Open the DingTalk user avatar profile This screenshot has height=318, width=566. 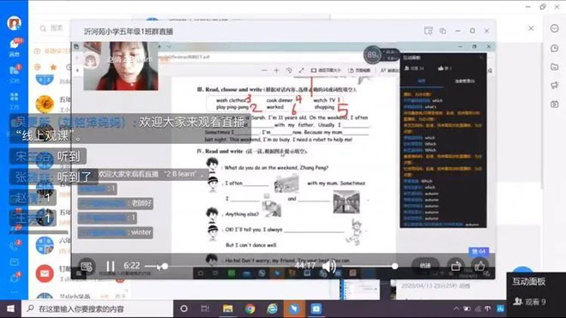tap(14, 23)
